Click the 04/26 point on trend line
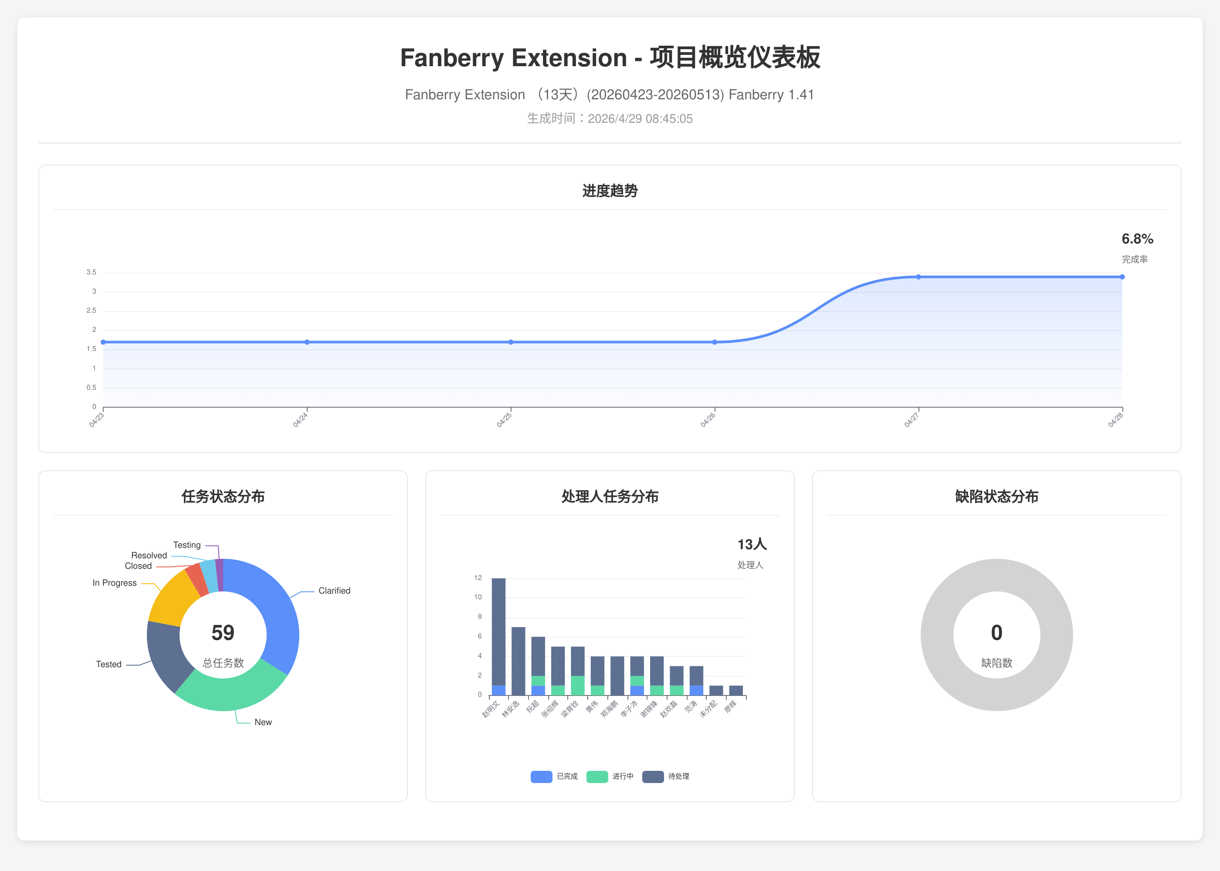The height and width of the screenshot is (871, 1220). [x=715, y=342]
